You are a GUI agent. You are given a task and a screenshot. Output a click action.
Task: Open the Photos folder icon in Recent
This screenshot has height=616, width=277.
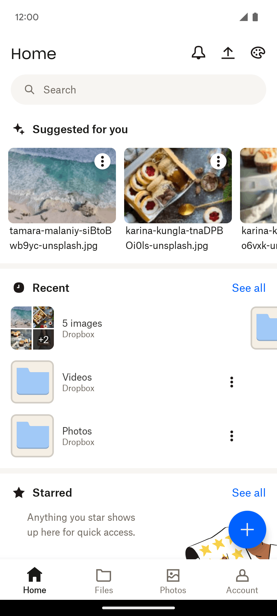(x=32, y=436)
